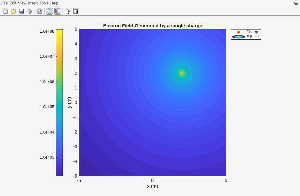Open the File menu
This screenshot has height=196, width=300.
[x=4, y=3]
